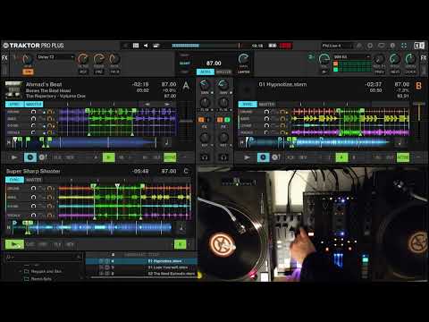Toggle Deck A first stem headphone icon
The width and height of the screenshot is (429, 322).
(x=33, y=112)
